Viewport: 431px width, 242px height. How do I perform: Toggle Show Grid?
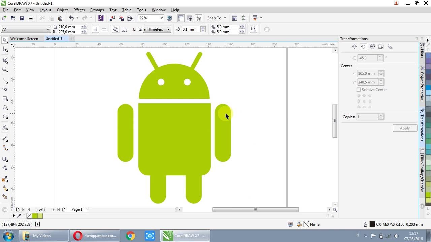coord(190,18)
